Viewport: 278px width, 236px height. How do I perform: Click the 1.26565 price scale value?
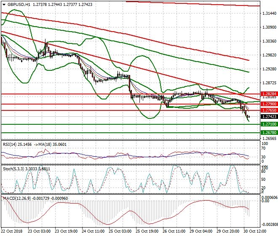coord(269,138)
